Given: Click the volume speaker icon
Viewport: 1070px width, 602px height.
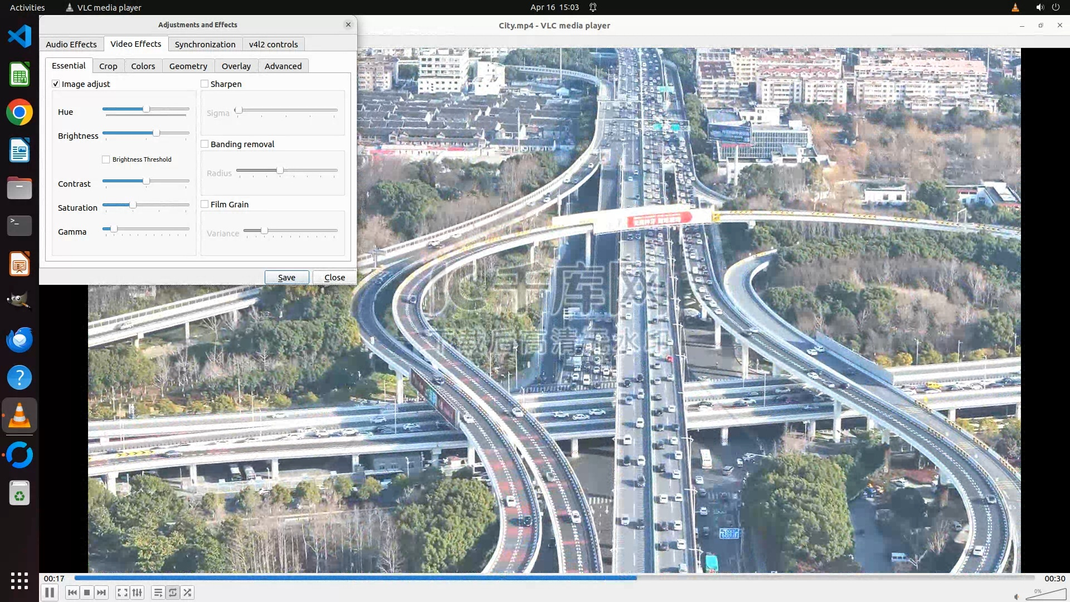Looking at the screenshot, I should (x=1016, y=596).
